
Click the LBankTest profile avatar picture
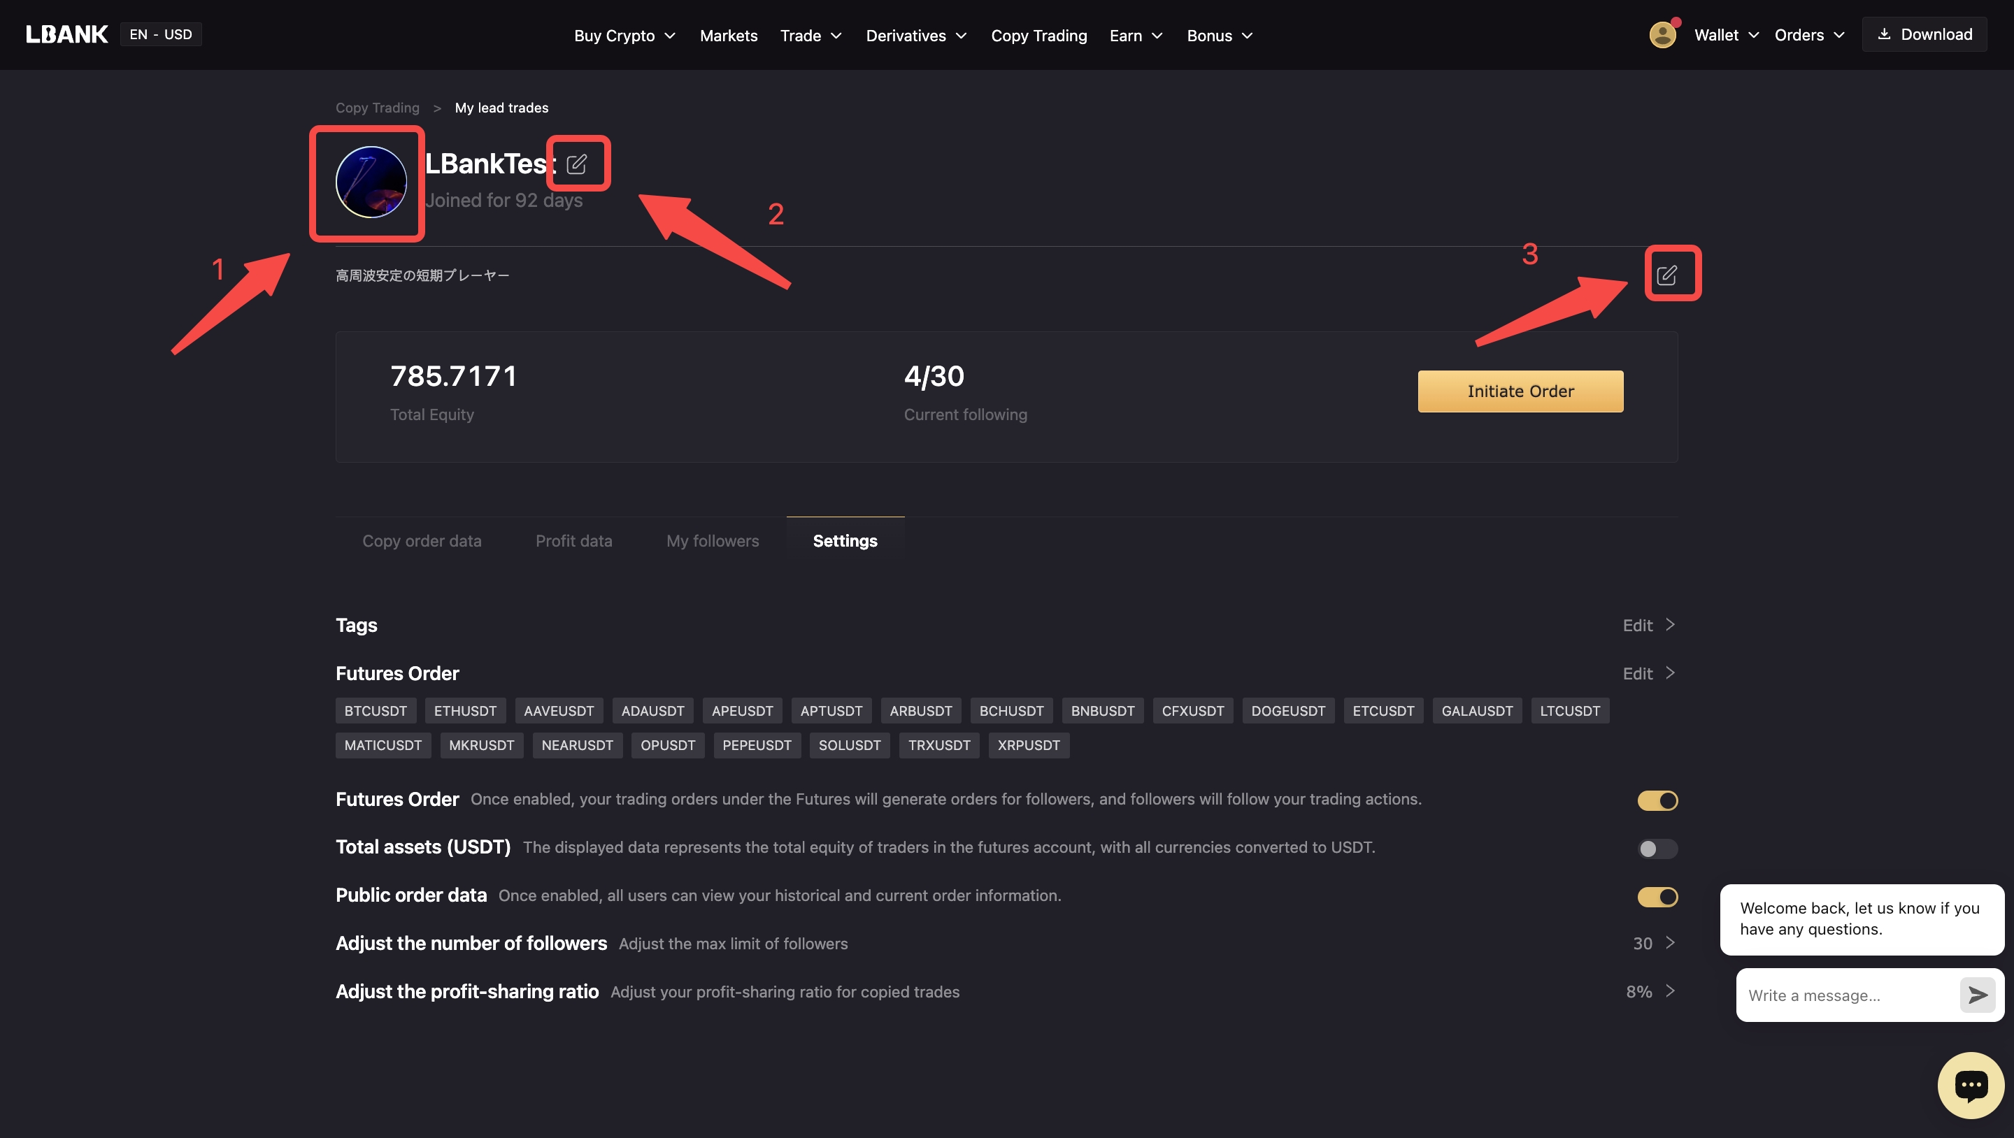click(x=371, y=182)
